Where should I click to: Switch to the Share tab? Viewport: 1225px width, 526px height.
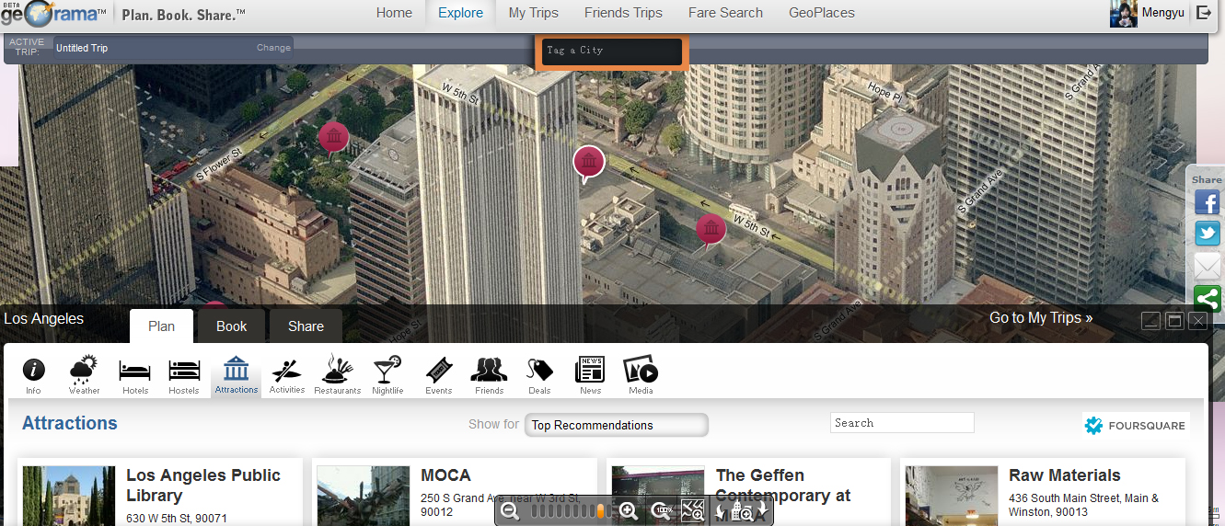[306, 326]
